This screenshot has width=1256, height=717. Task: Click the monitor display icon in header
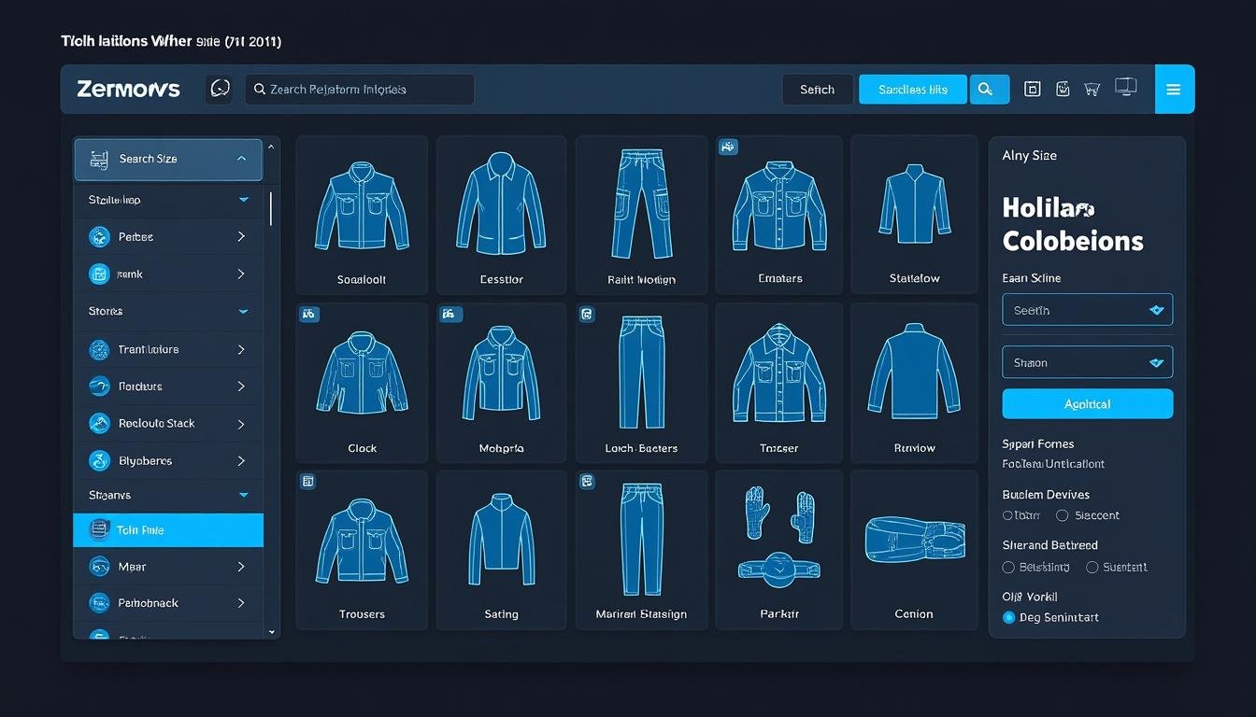coord(1126,88)
